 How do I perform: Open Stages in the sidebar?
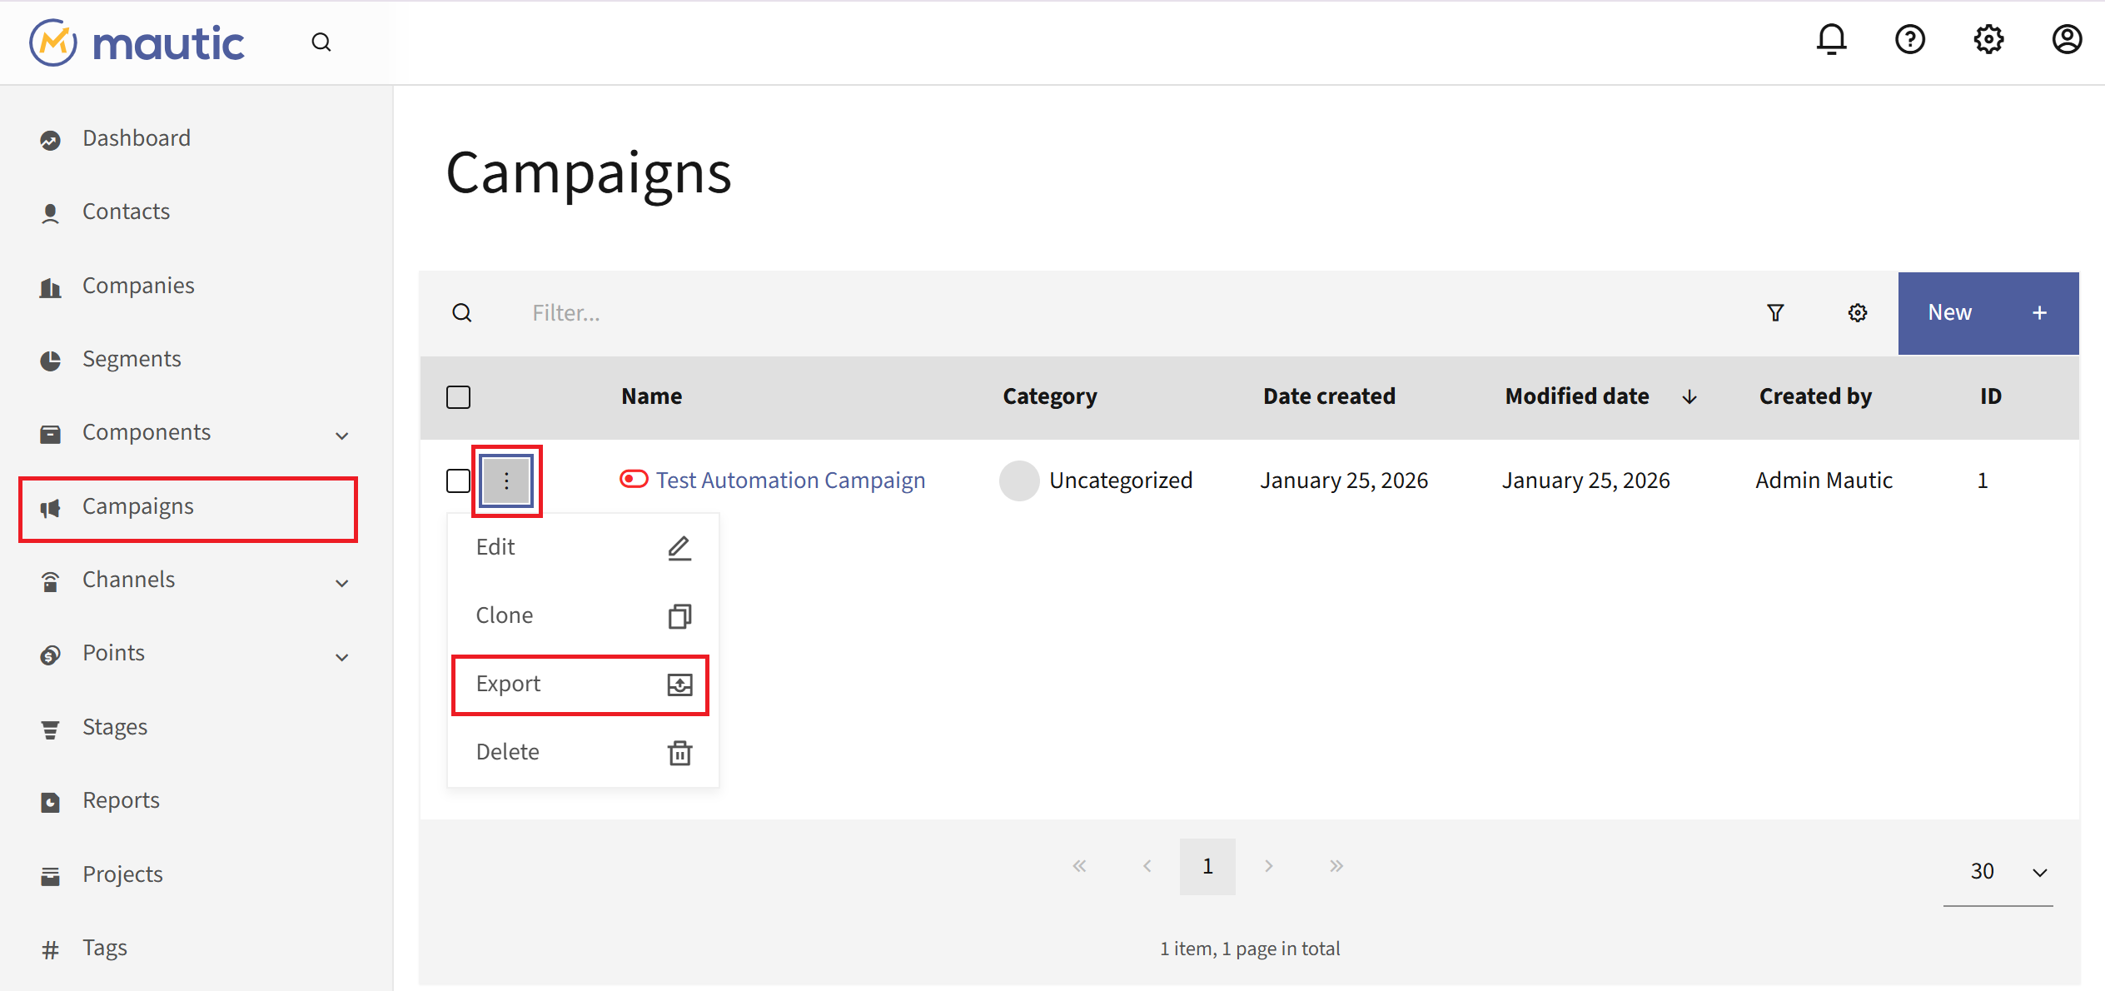coord(115,728)
